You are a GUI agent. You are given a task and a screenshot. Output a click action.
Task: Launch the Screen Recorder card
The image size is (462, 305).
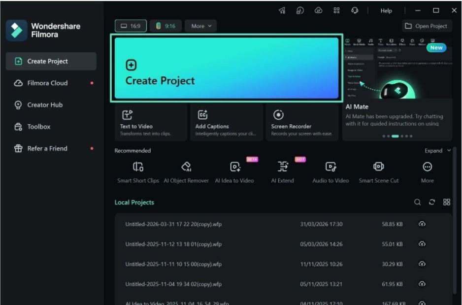302,122
